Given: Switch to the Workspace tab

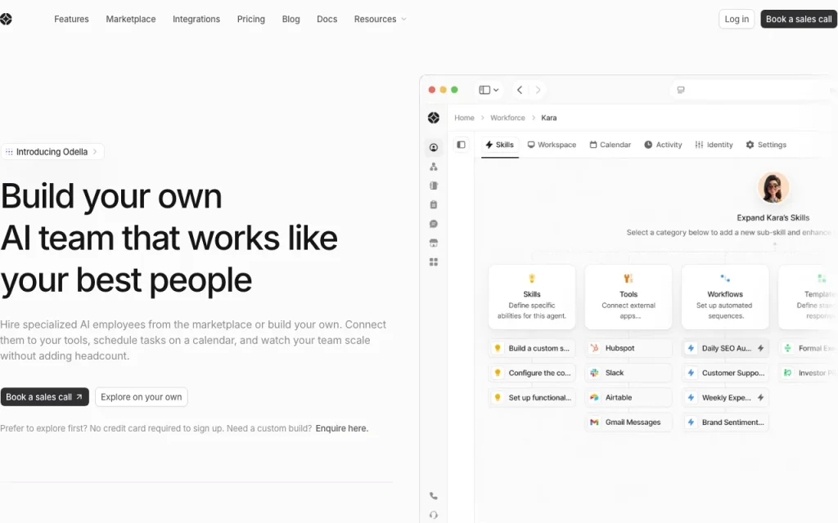Looking at the screenshot, I should click(x=552, y=145).
